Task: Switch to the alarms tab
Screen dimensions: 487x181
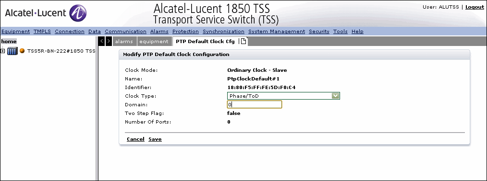Action: (124, 42)
